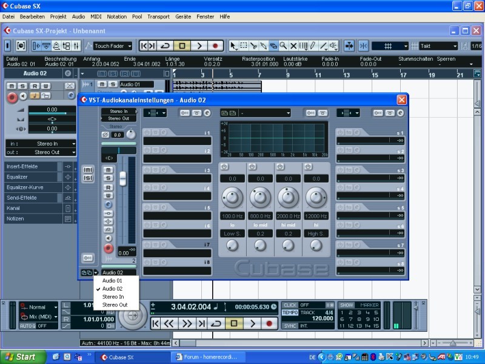Click record enable in the VST channel strip
The image size is (485, 364).
[109, 248]
